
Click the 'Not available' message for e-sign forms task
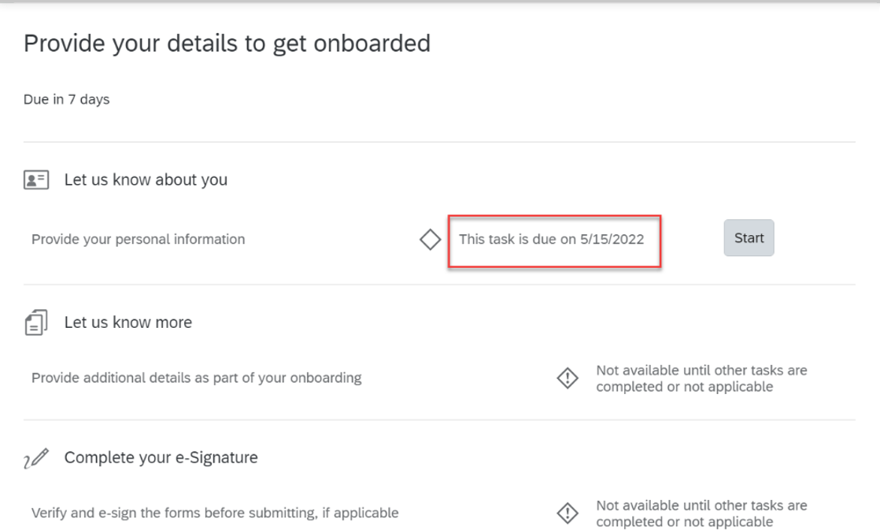pyautogui.click(x=701, y=513)
